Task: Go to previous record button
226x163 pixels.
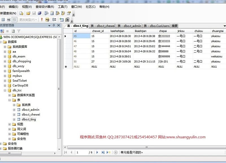Action: pyautogui.click(x=71, y=152)
